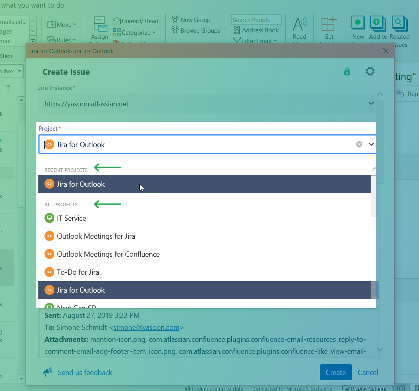Click the Related Issues ribbon icon

coord(399,24)
